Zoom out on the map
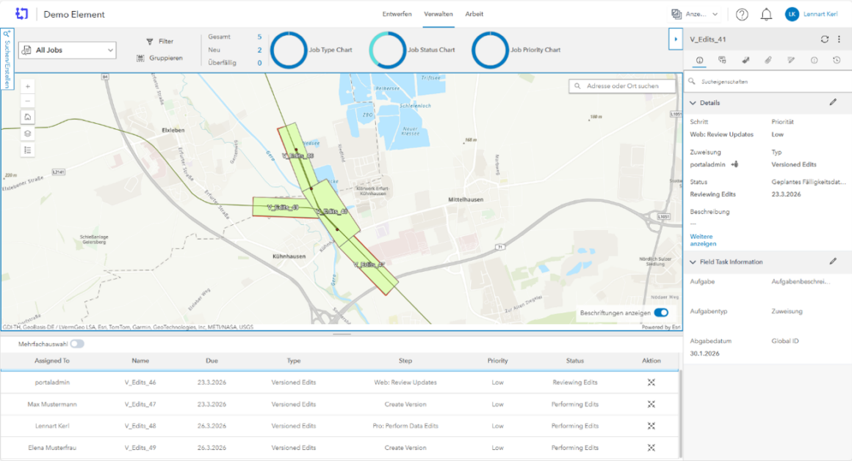The width and height of the screenshot is (852, 461). point(28,101)
